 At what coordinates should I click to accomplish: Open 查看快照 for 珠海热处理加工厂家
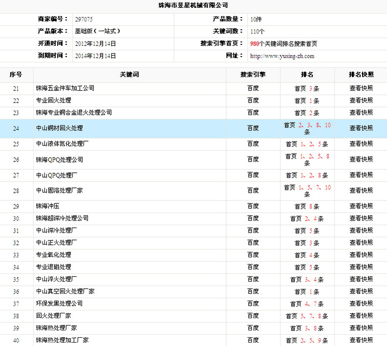(x=361, y=340)
